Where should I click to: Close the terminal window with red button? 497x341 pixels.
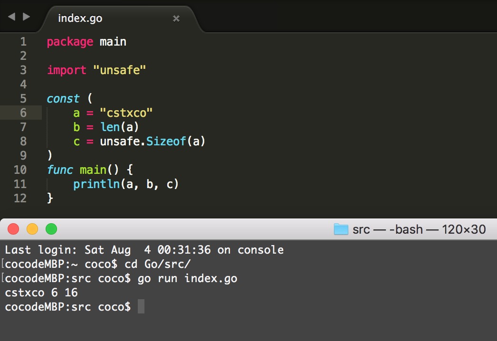pyautogui.click(x=13, y=229)
